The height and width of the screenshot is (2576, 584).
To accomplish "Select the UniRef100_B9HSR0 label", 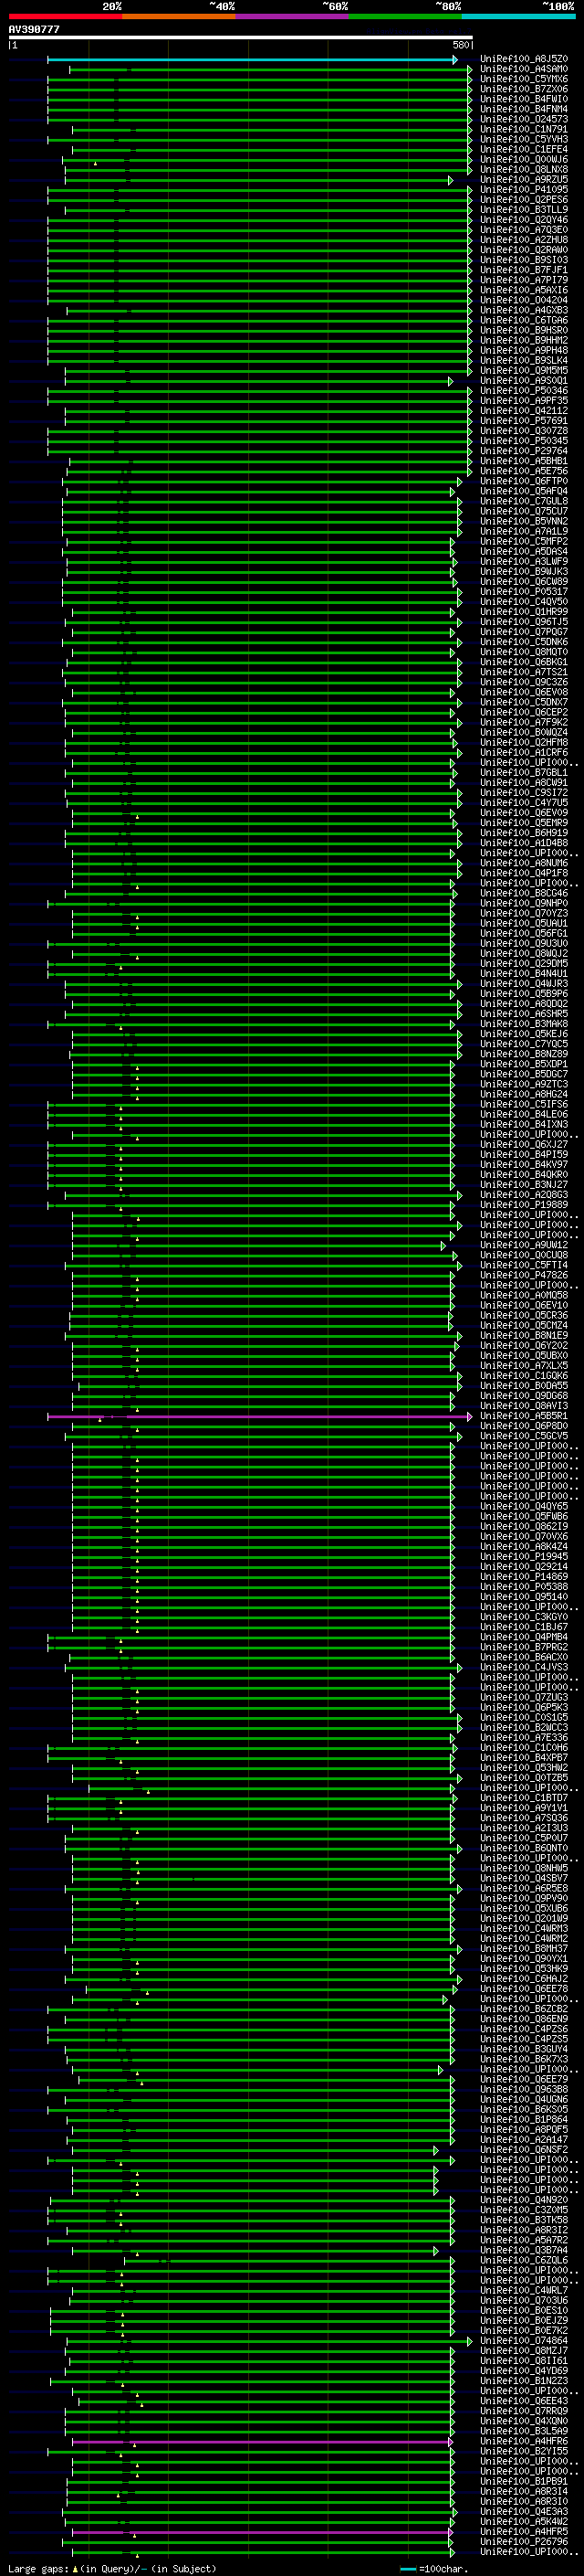I will pos(524,330).
